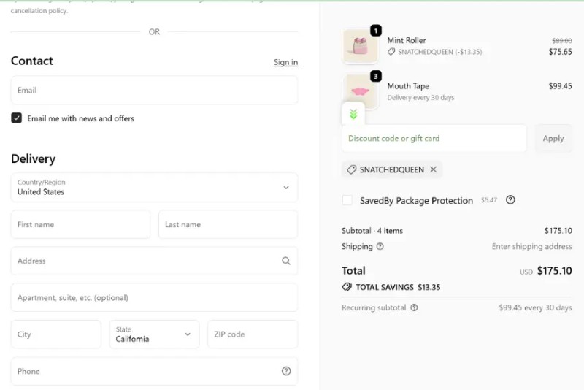Screen dimensions: 584x390
Task: Click the strikethrough $89.00 original price
Action: pyautogui.click(x=562, y=41)
